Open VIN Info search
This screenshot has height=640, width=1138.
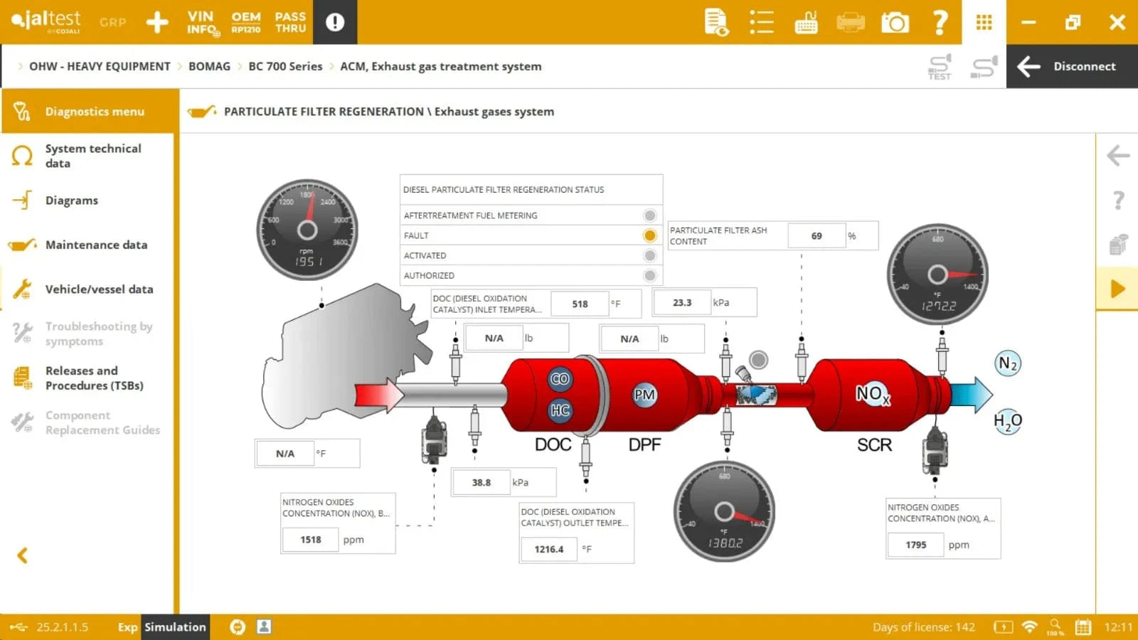203,23
